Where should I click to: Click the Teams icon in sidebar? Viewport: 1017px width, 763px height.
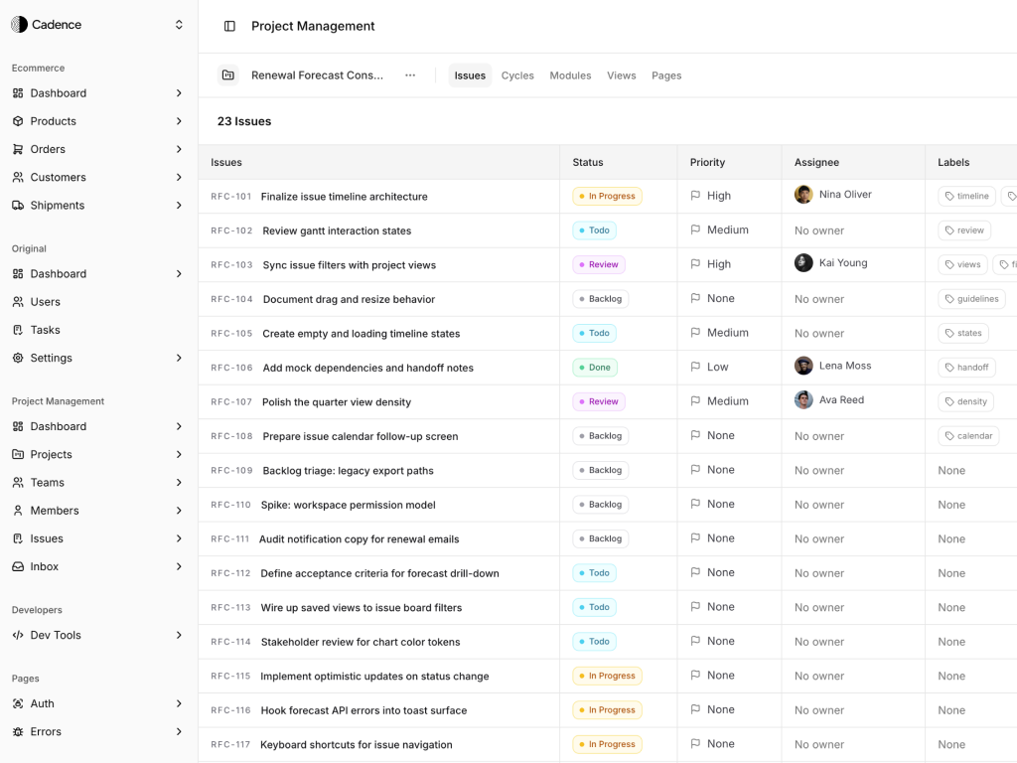pyautogui.click(x=18, y=482)
